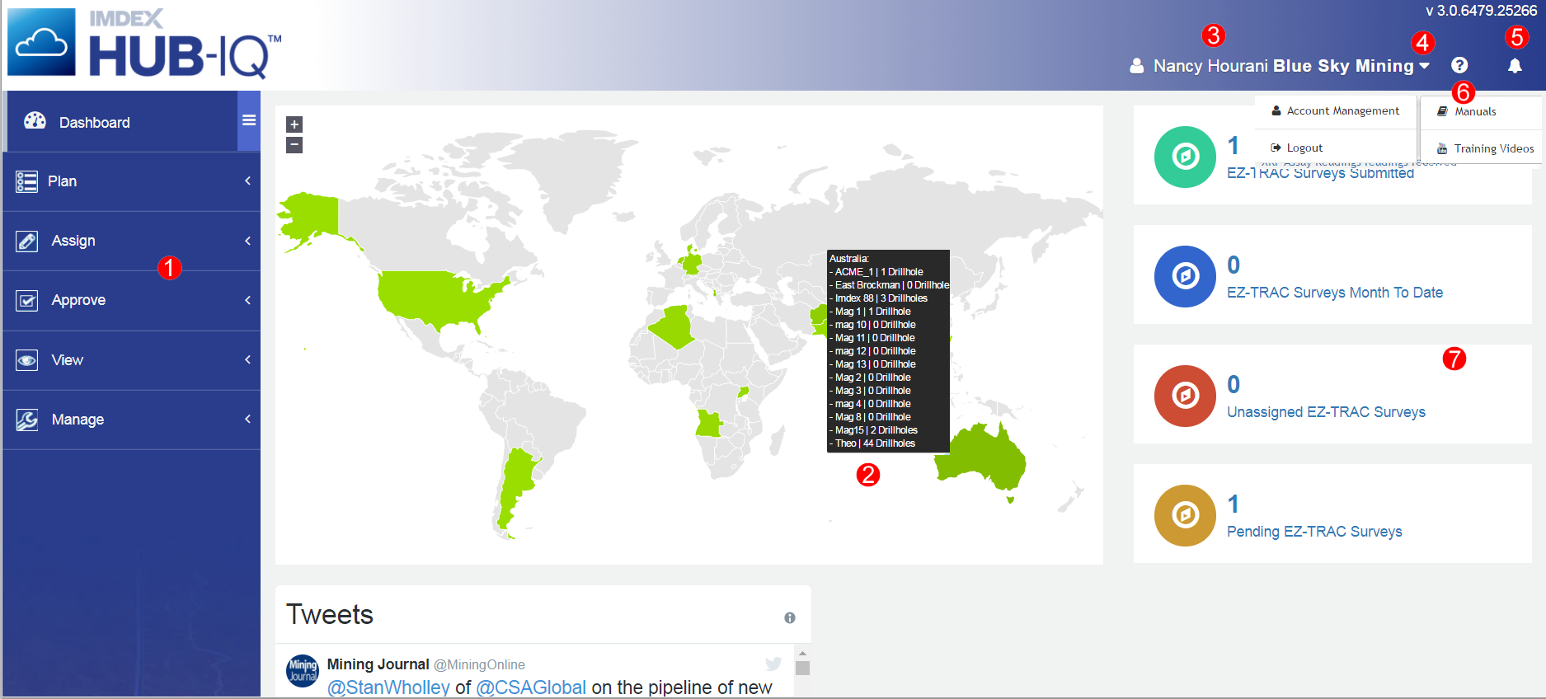Click red Unassigned EZ-TRAC Surveys icon
The width and height of the screenshot is (1546, 699).
coord(1185,396)
